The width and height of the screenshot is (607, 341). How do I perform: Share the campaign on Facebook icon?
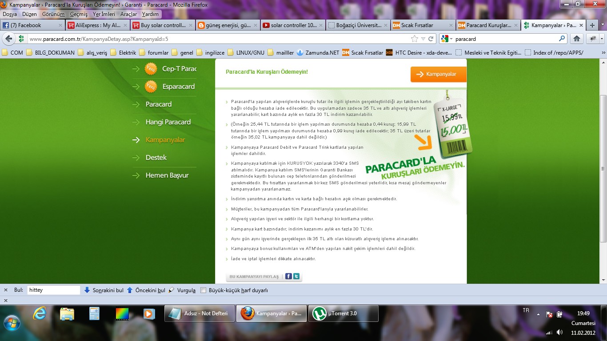point(288,276)
